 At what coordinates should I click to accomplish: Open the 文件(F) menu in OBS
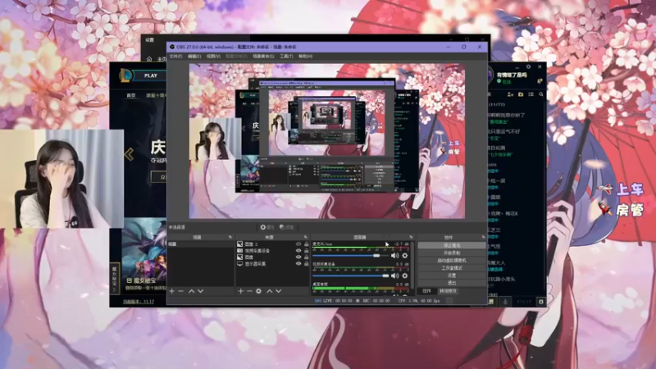click(x=175, y=56)
